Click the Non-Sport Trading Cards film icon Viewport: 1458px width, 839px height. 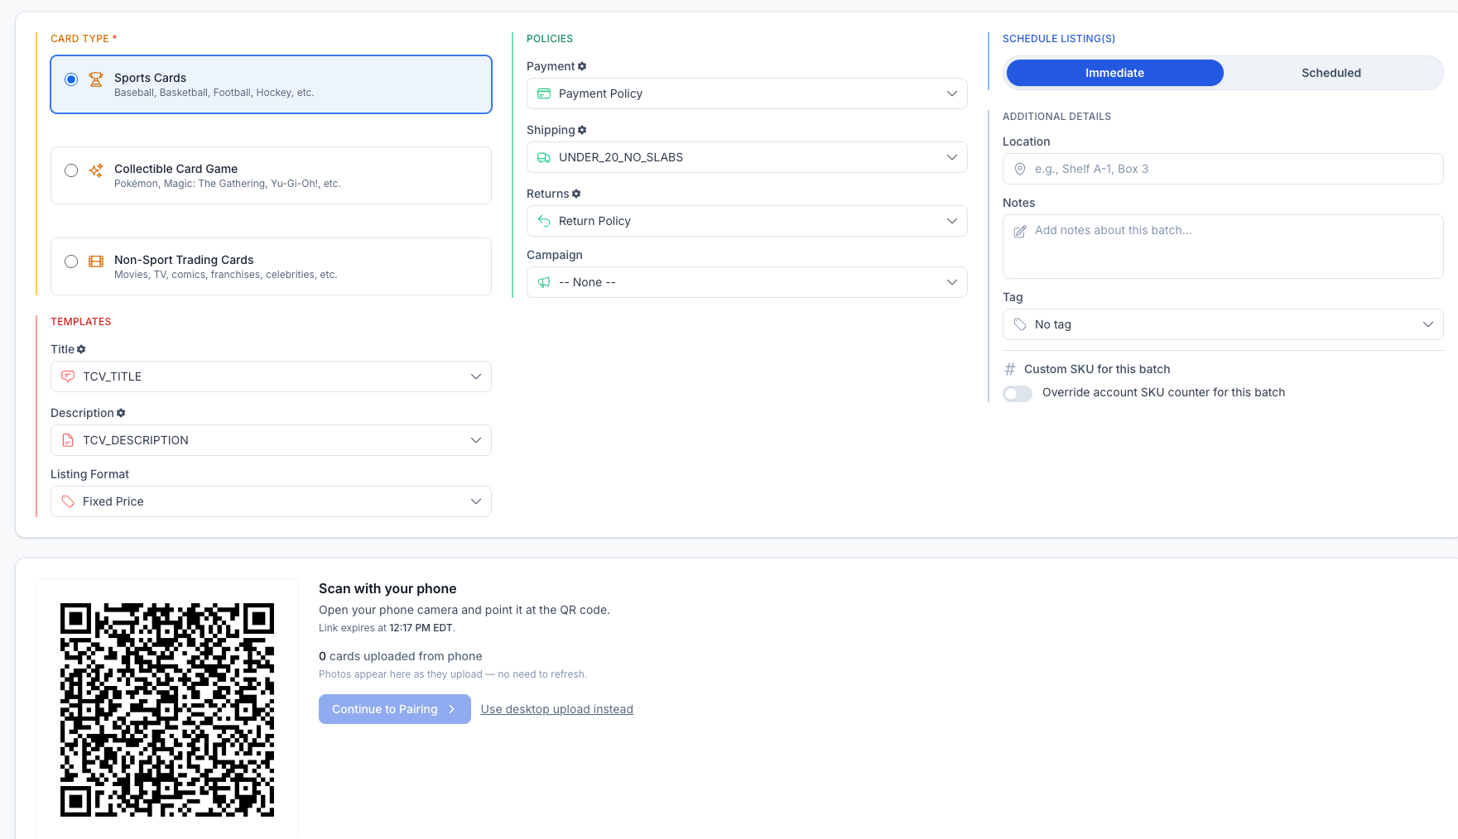click(x=96, y=261)
